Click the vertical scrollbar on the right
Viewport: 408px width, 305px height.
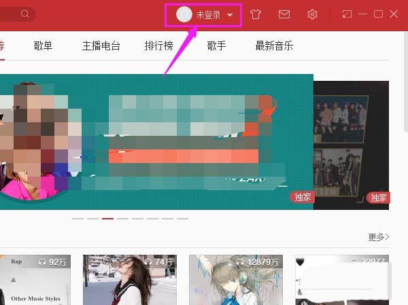[x=406, y=82]
